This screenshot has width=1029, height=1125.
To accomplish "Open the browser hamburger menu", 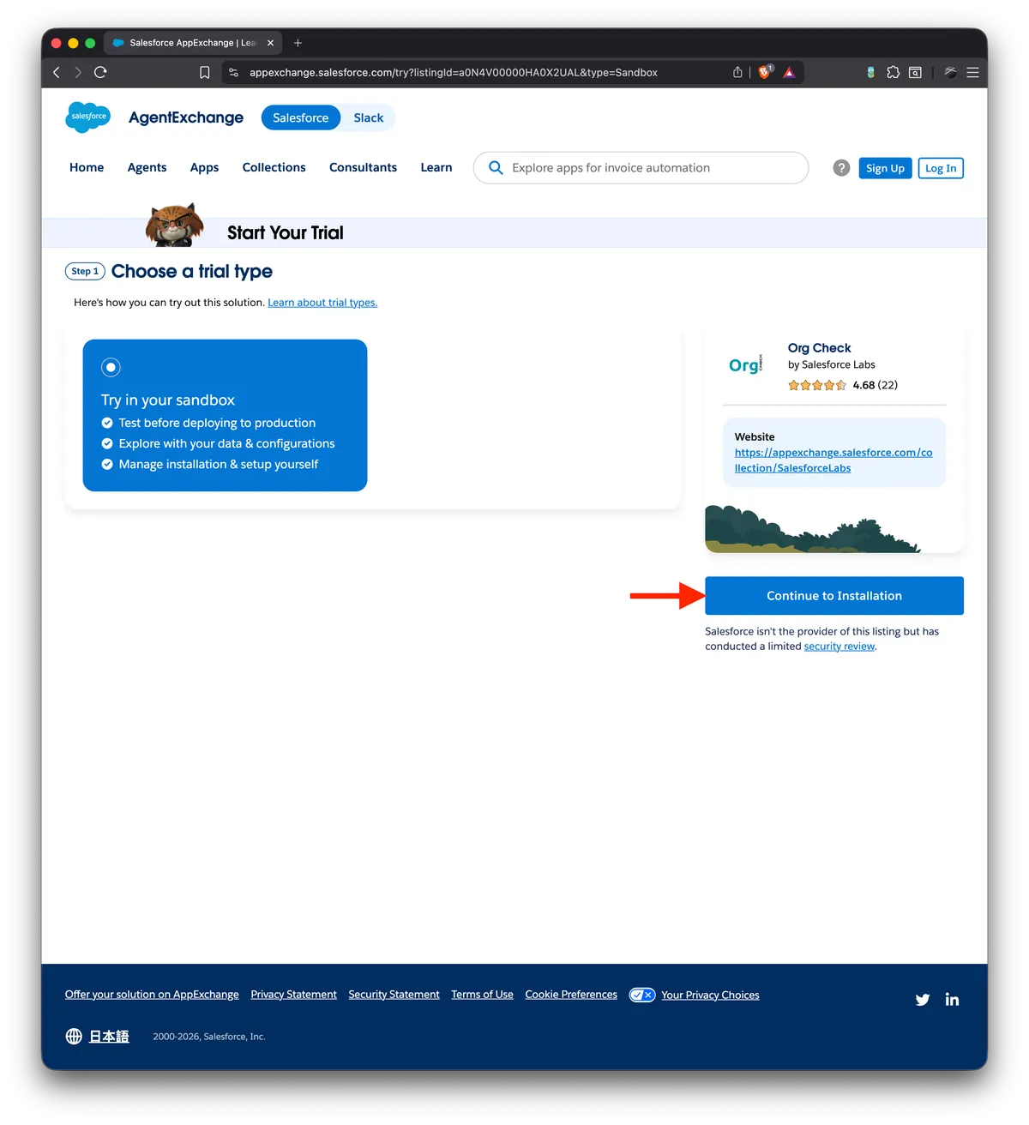I will [972, 73].
